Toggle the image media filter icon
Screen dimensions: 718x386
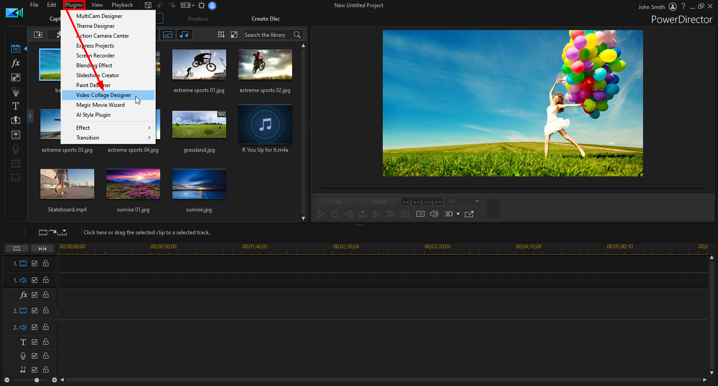click(168, 35)
